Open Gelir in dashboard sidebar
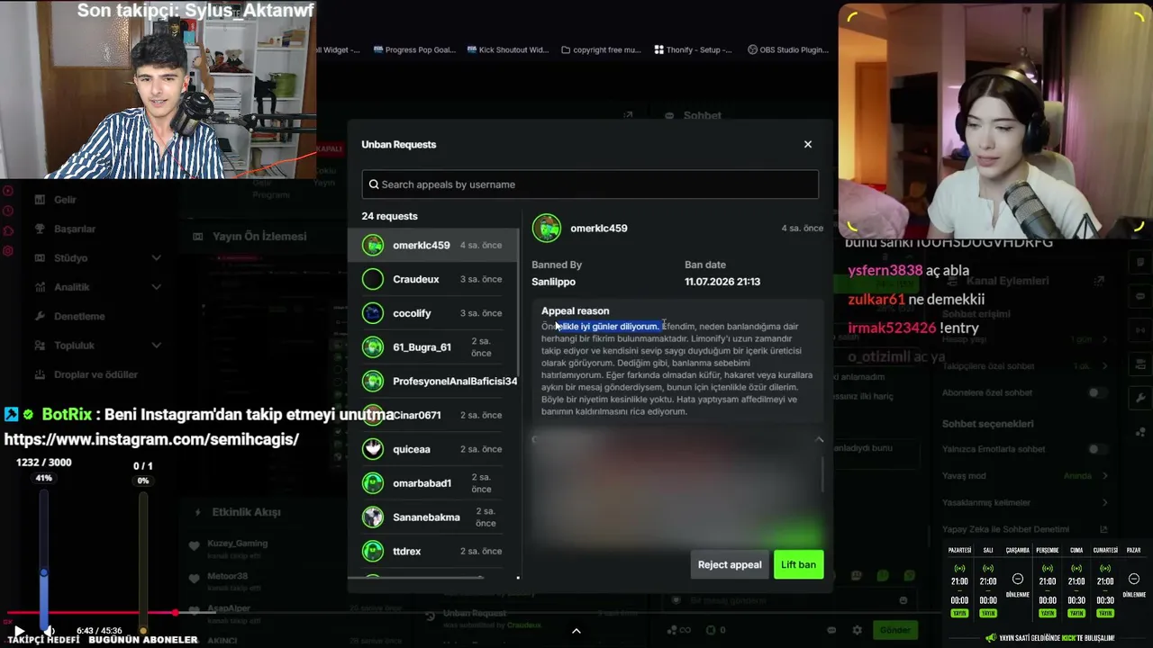Viewport: 1153px width, 648px height. click(x=65, y=200)
